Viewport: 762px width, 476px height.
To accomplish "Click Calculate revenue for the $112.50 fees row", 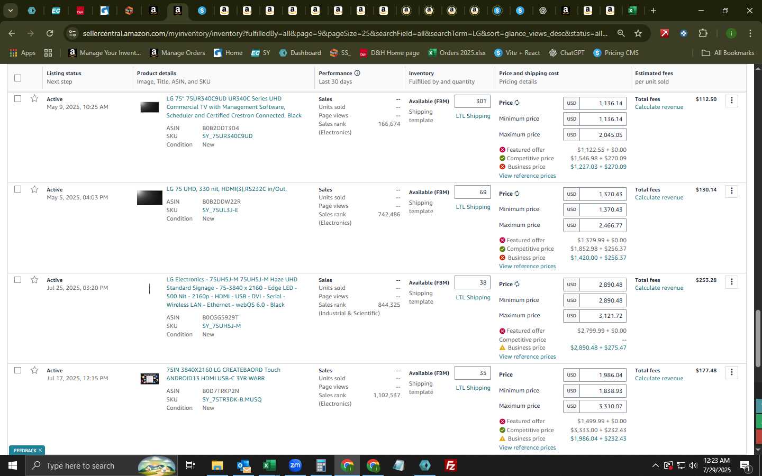I will click(x=659, y=107).
